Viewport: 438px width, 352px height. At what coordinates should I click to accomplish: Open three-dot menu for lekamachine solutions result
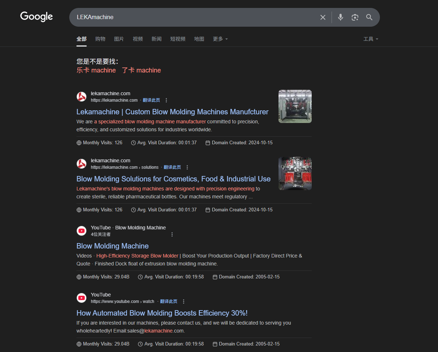(x=187, y=167)
